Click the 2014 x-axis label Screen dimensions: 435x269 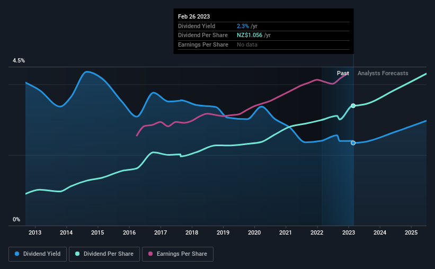[66, 232]
